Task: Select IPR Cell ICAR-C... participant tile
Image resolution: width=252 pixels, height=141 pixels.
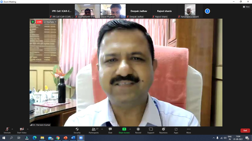Action: point(62,11)
